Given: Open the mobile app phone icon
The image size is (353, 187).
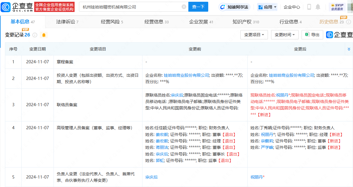Looking at the screenshot, I should [309, 7].
